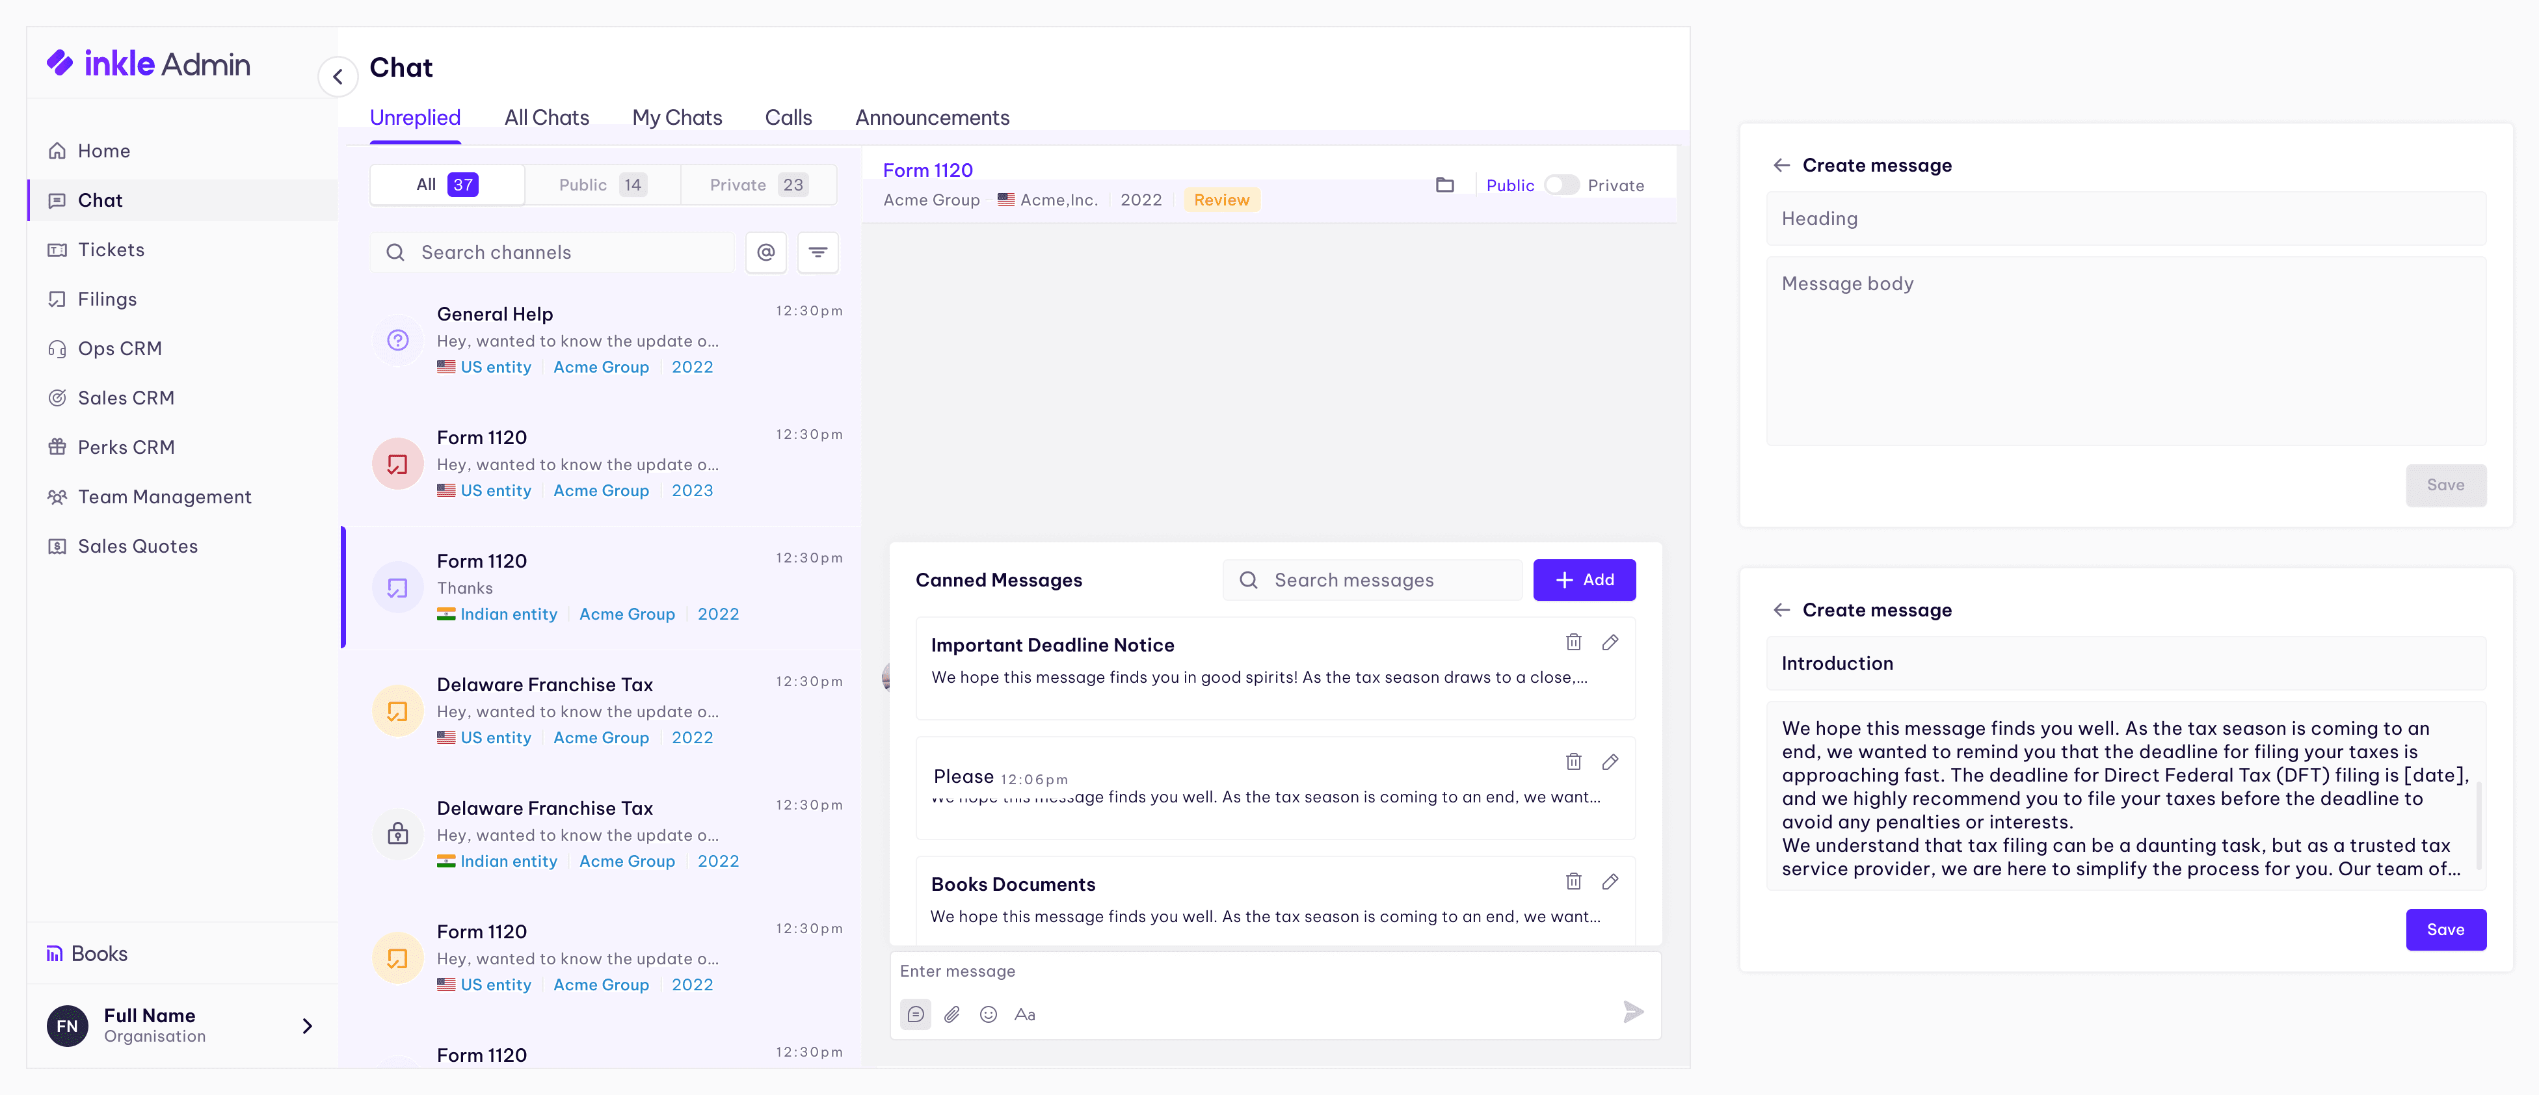Delete the Important Deadline Notice message
The height and width of the screenshot is (1095, 2539).
pos(1573,642)
